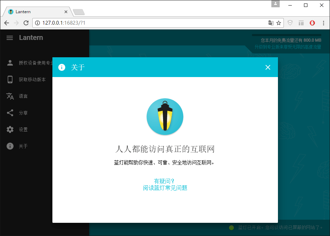This screenshot has width=330, height=236.
Task: Click the heading 人人都能访问真正的互联网
Action: click(x=165, y=149)
